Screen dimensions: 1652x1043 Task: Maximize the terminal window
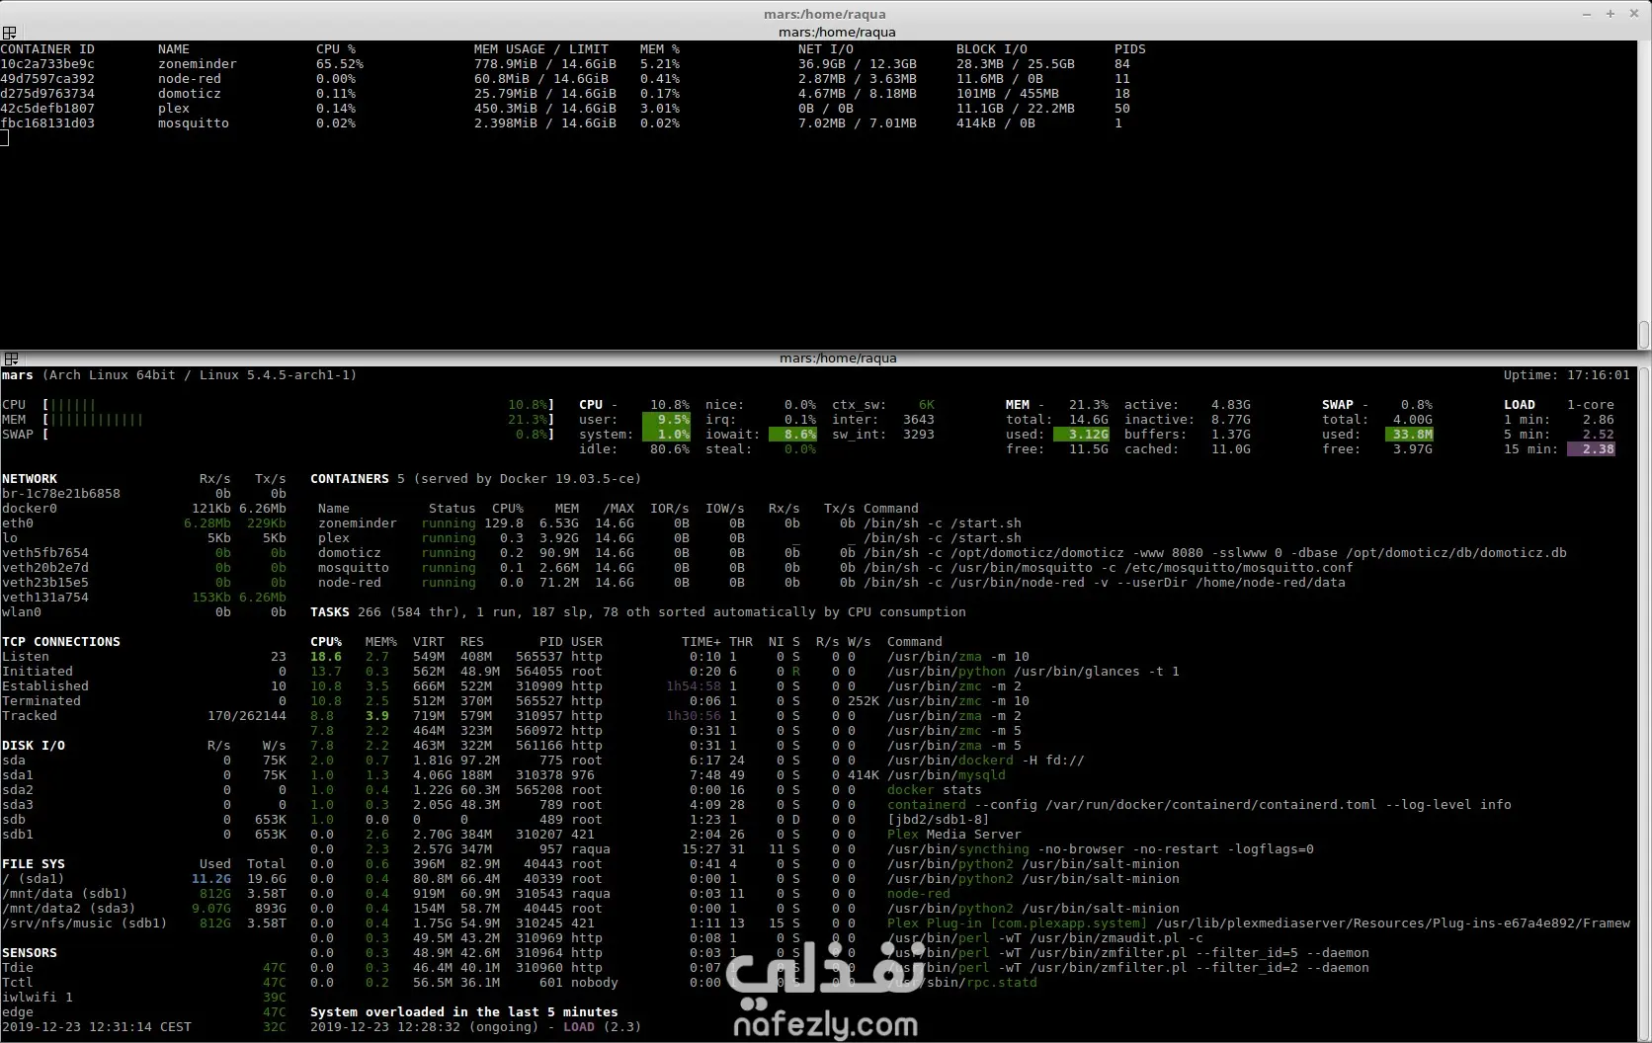click(1610, 14)
